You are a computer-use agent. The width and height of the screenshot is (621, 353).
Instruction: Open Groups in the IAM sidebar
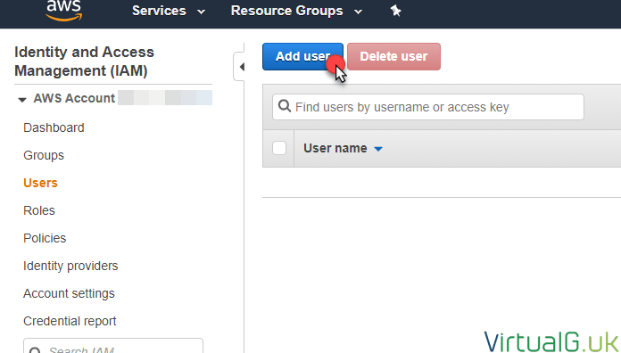tap(44, 155)
